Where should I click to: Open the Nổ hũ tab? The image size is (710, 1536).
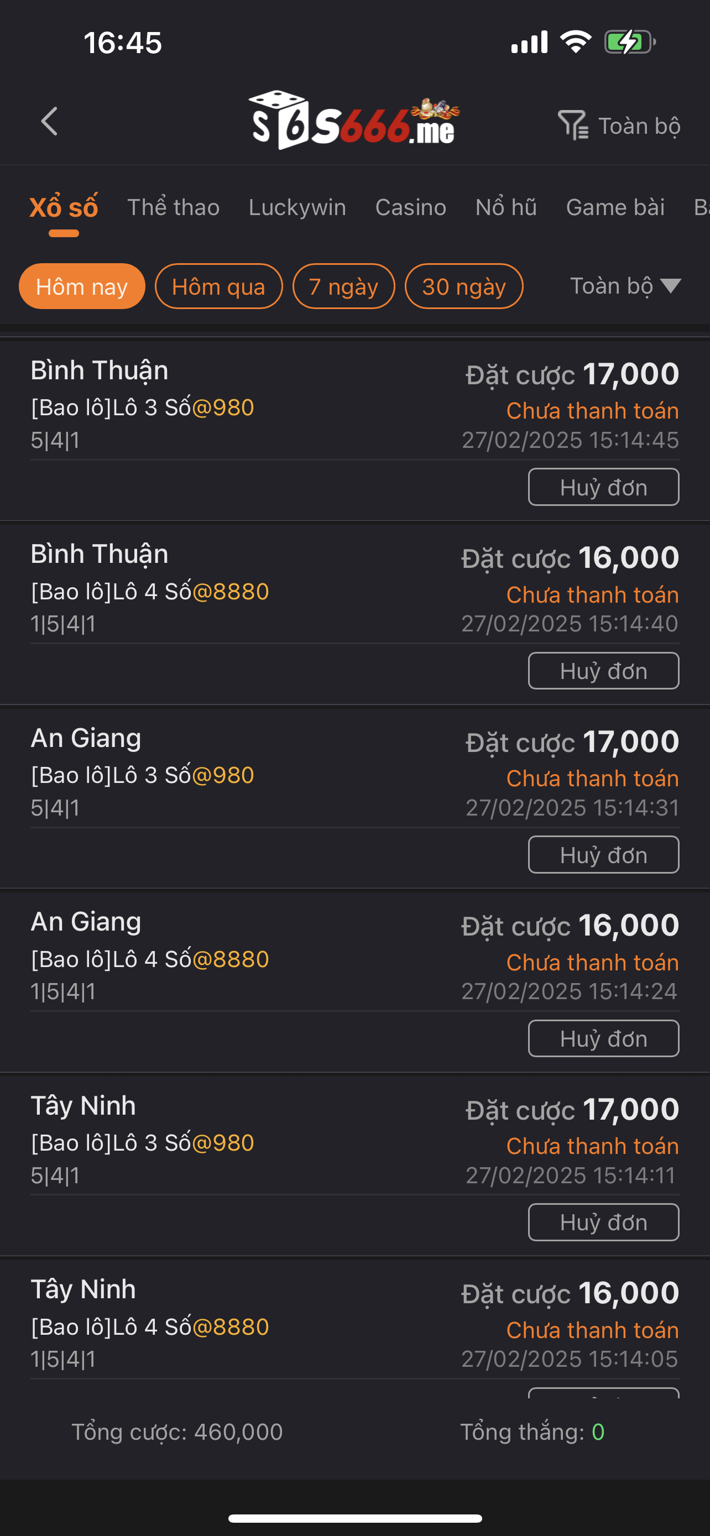click(506, 207)
